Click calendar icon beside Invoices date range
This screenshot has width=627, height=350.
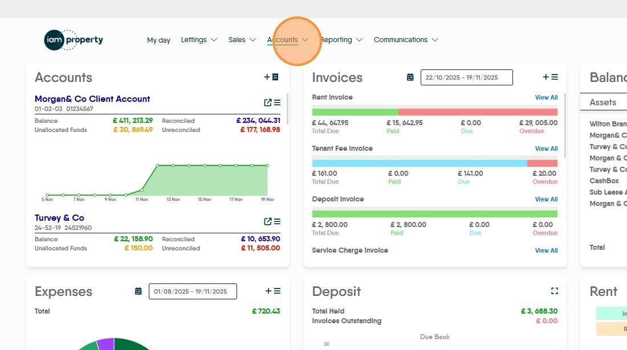(x=410, y=77)
